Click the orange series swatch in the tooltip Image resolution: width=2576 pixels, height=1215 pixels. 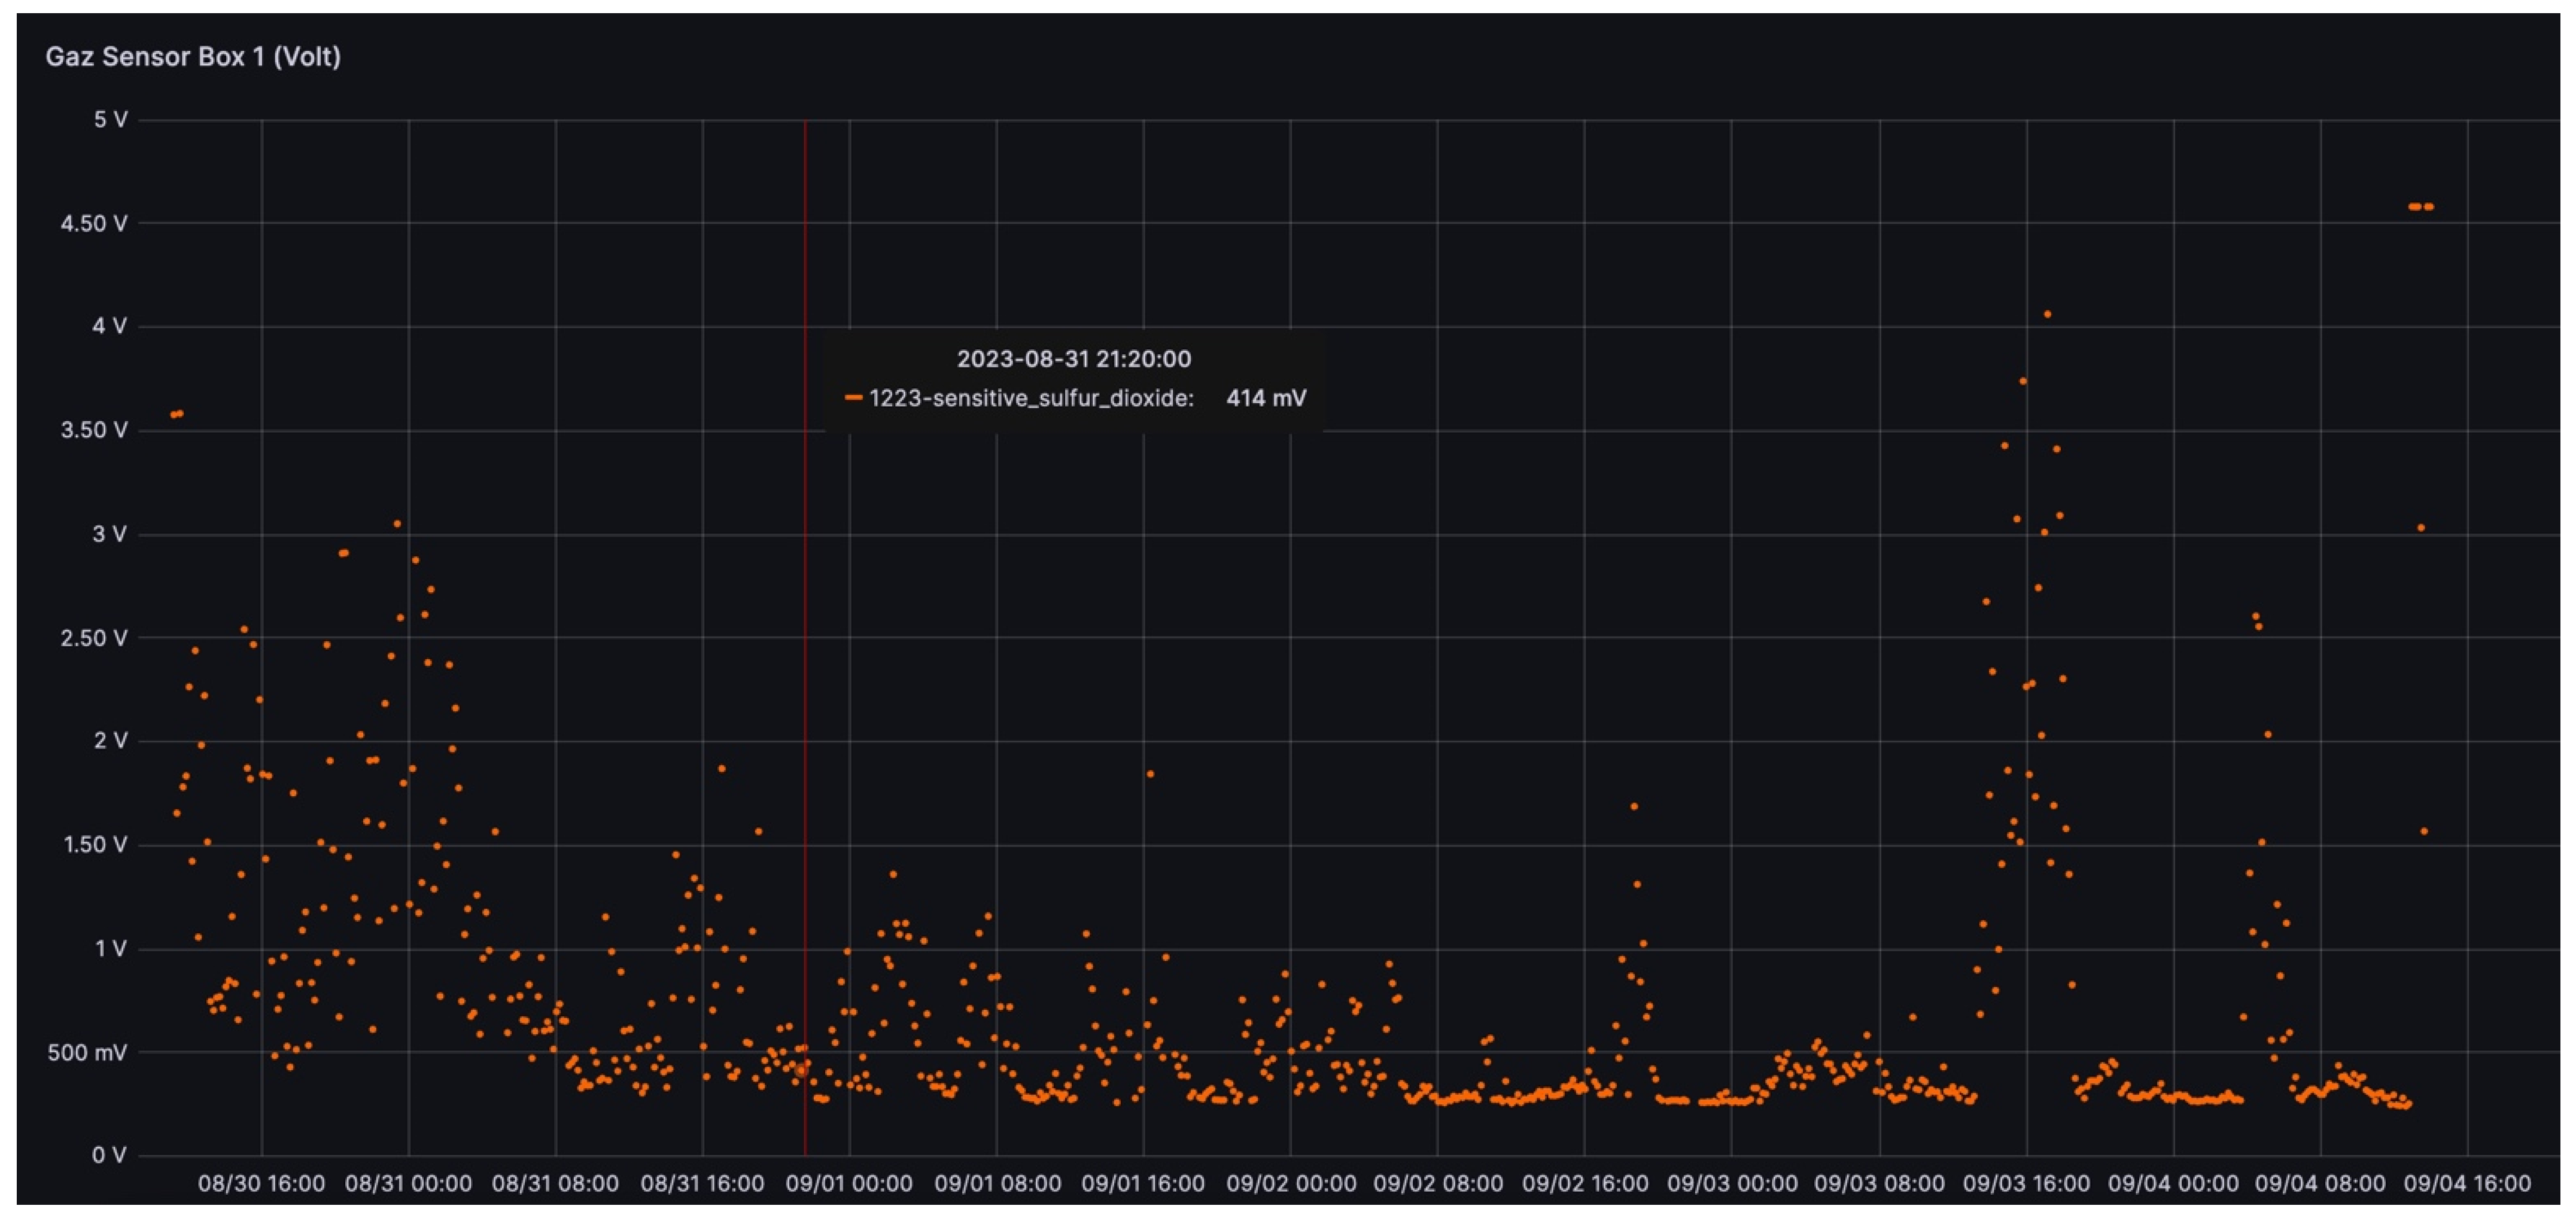[853, 398]
